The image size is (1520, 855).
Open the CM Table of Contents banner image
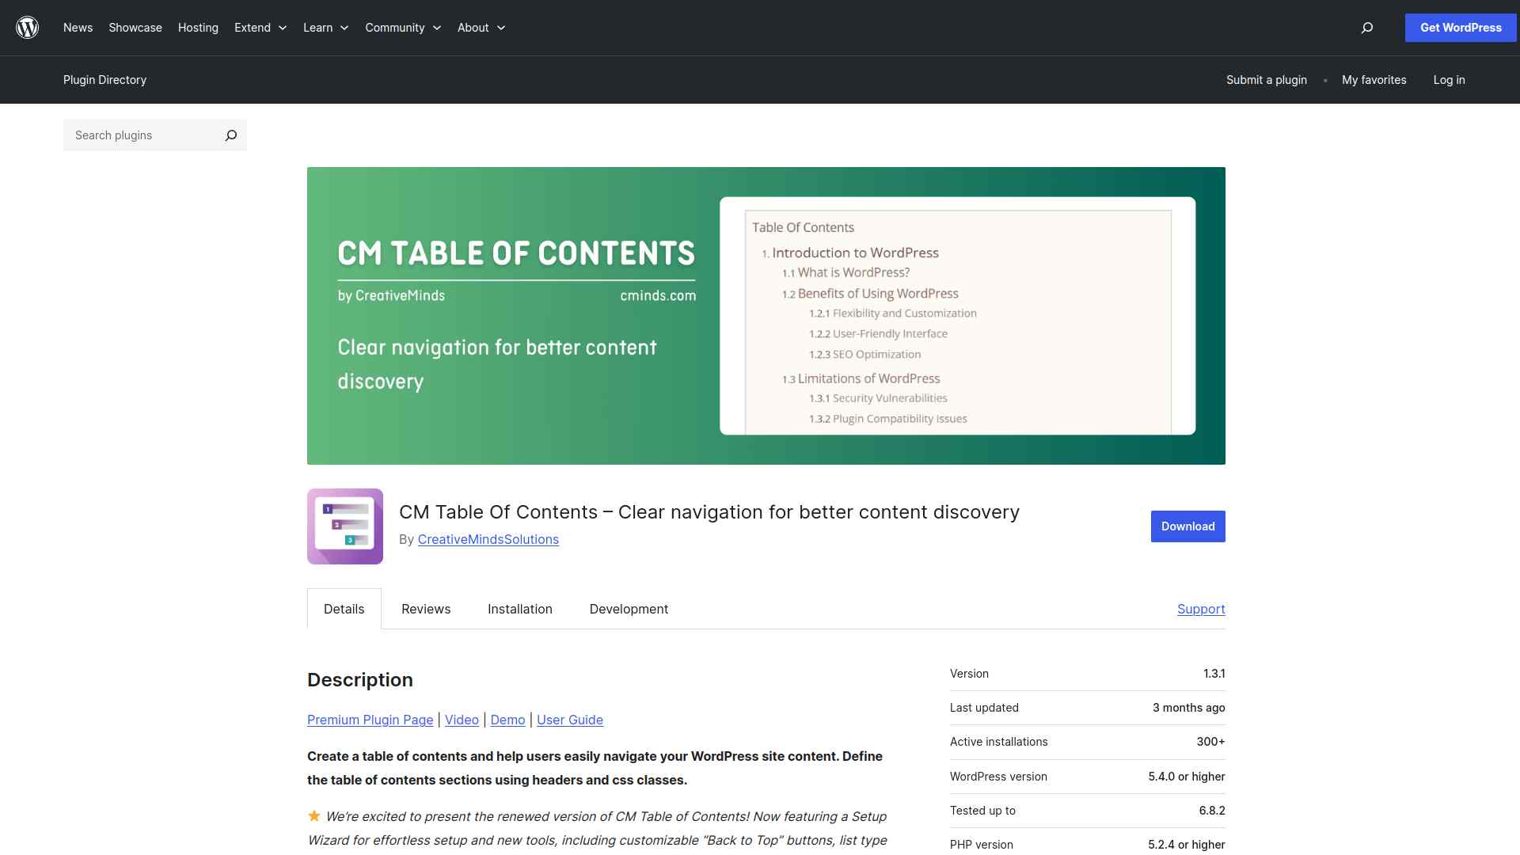click(766, 316)
